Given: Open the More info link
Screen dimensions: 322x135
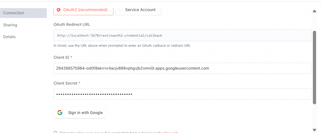Looking at the screenshot, I should pos(171,133).
